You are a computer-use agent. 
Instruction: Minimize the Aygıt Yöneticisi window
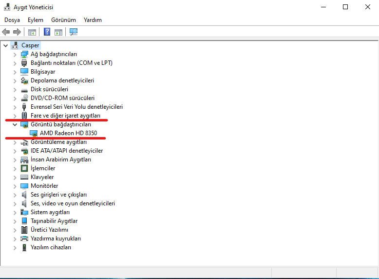click(x=323, y=7)
